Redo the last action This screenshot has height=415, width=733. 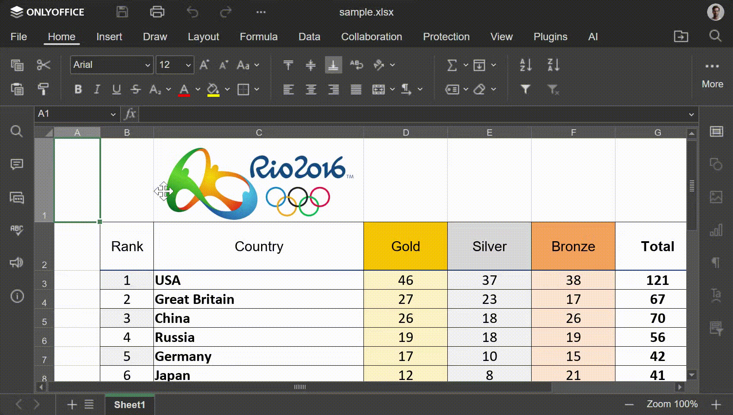[226, 12]
